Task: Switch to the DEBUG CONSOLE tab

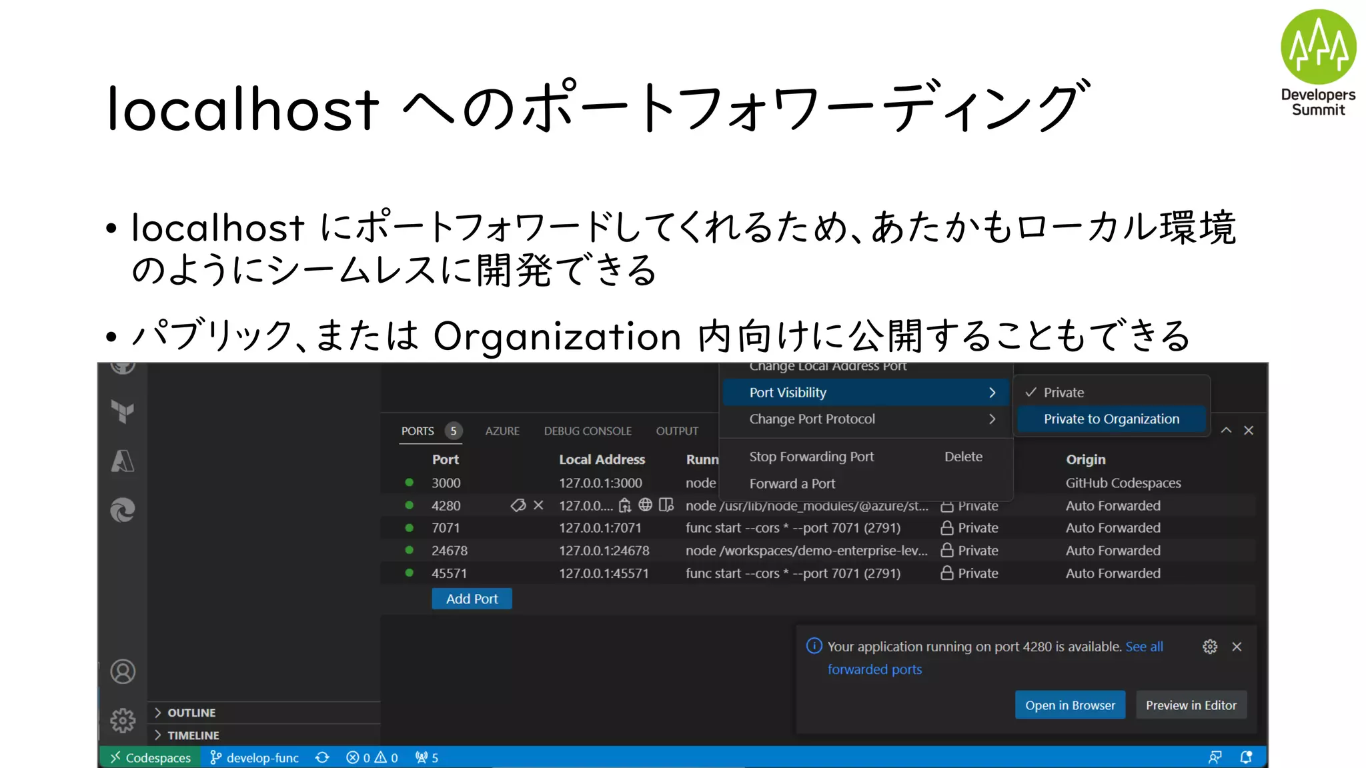Action: pos(588,431)
